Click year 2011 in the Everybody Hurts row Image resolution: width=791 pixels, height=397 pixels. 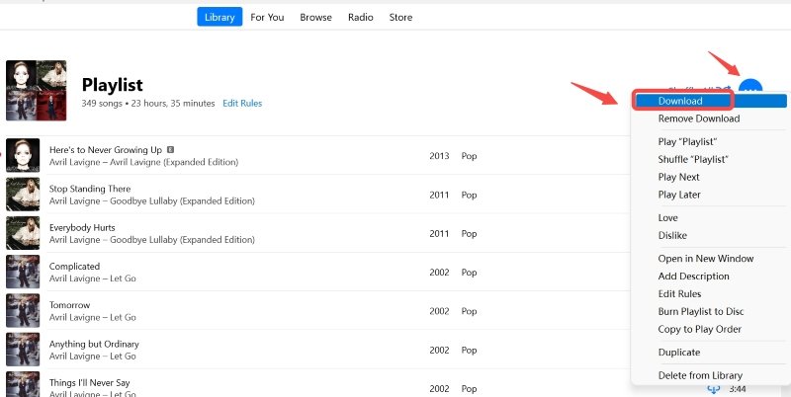(439, 233)
